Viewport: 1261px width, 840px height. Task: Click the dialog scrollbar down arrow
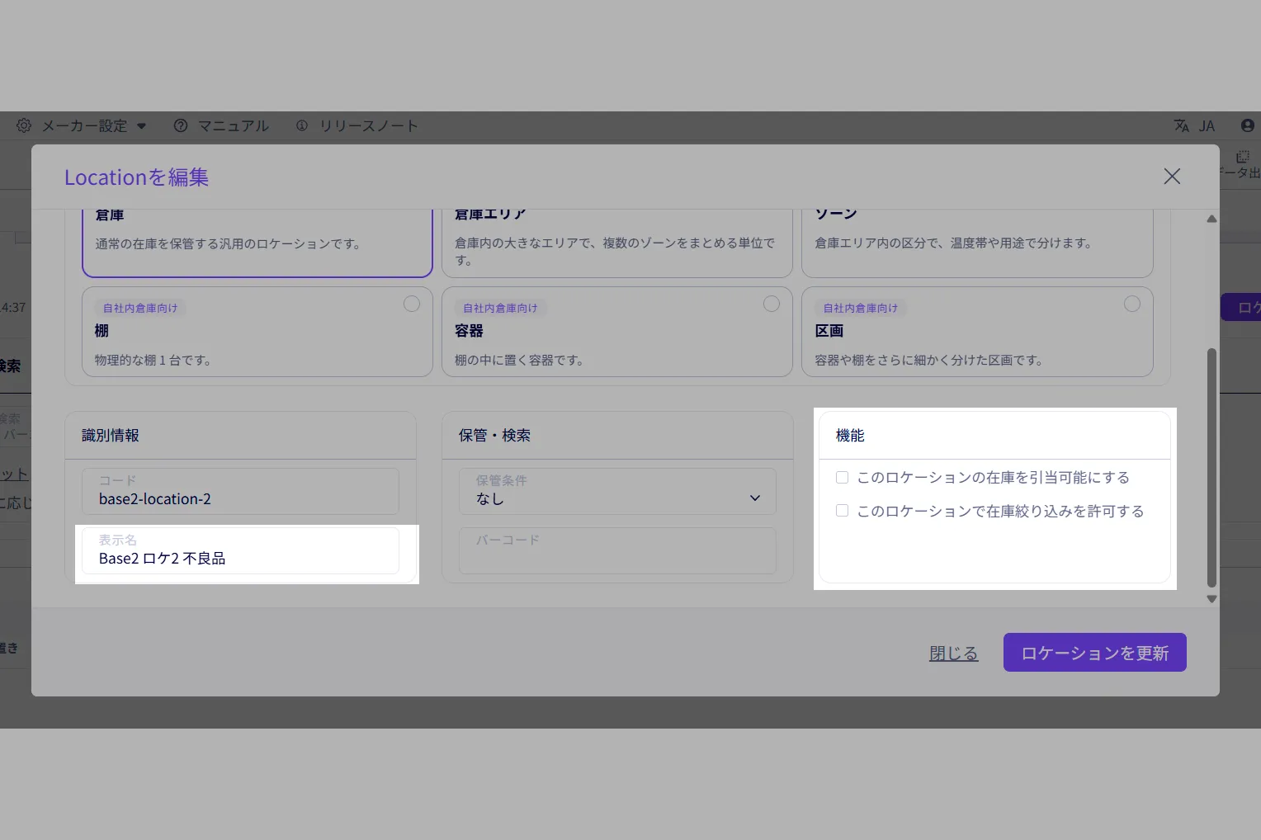(1211, 599)
